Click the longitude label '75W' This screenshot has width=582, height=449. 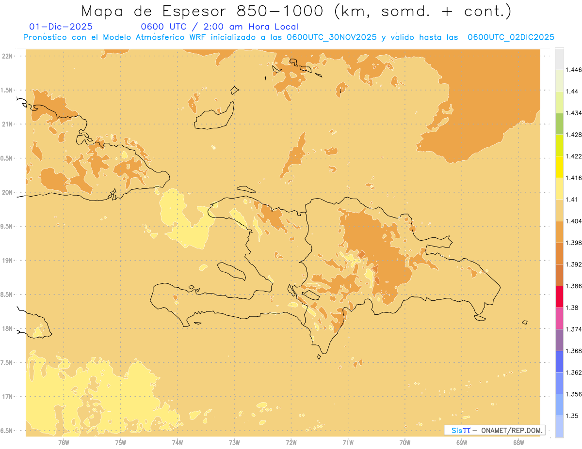coord(121,443)
